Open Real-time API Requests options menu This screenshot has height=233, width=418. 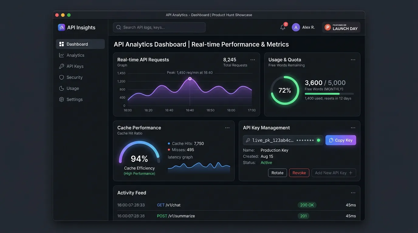point(252,60)
